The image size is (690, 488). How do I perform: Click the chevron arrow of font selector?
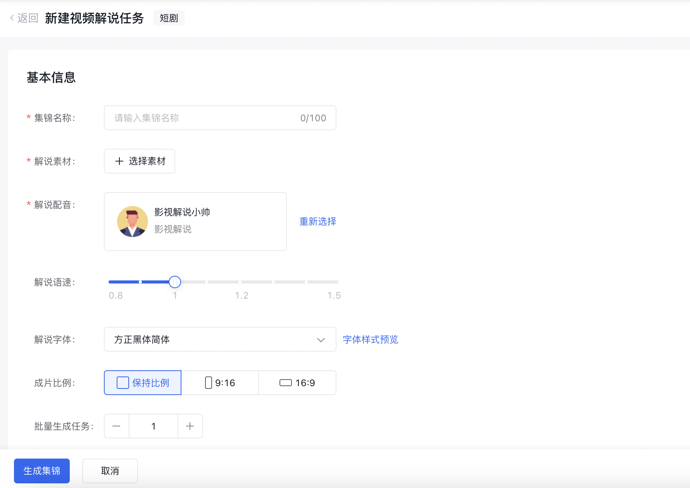pos(321,340)
